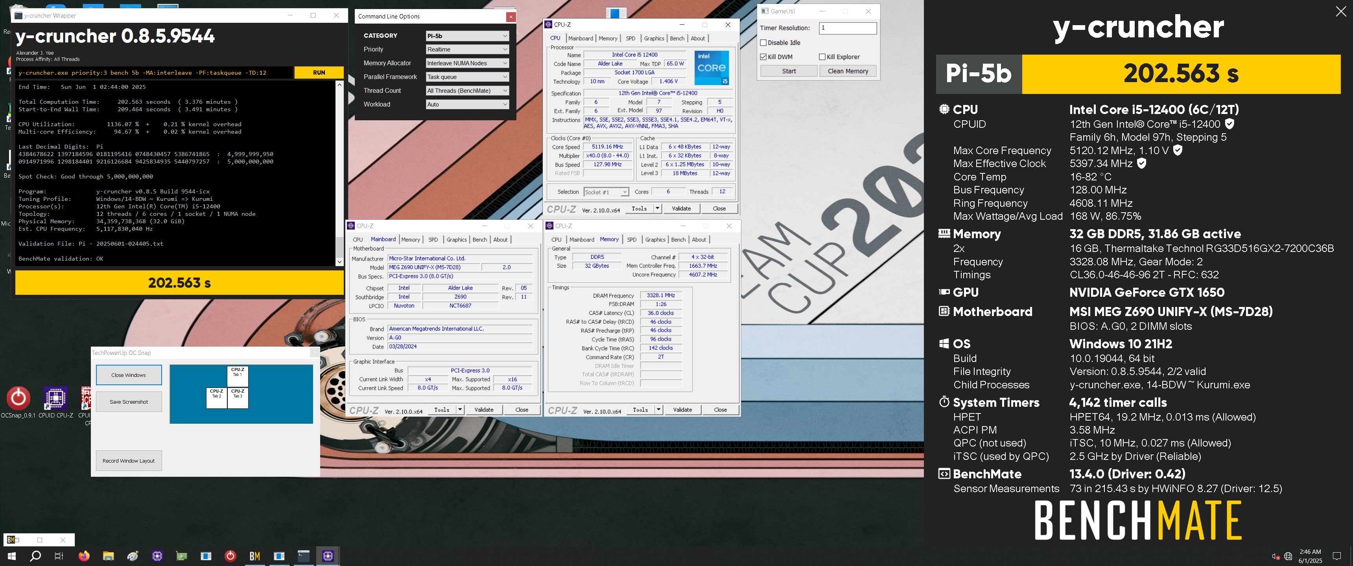Open Socket #1 Selection dropdown in CPU-Z
This screenshot has height=566, width=1353.
click(x=606, y=192)
